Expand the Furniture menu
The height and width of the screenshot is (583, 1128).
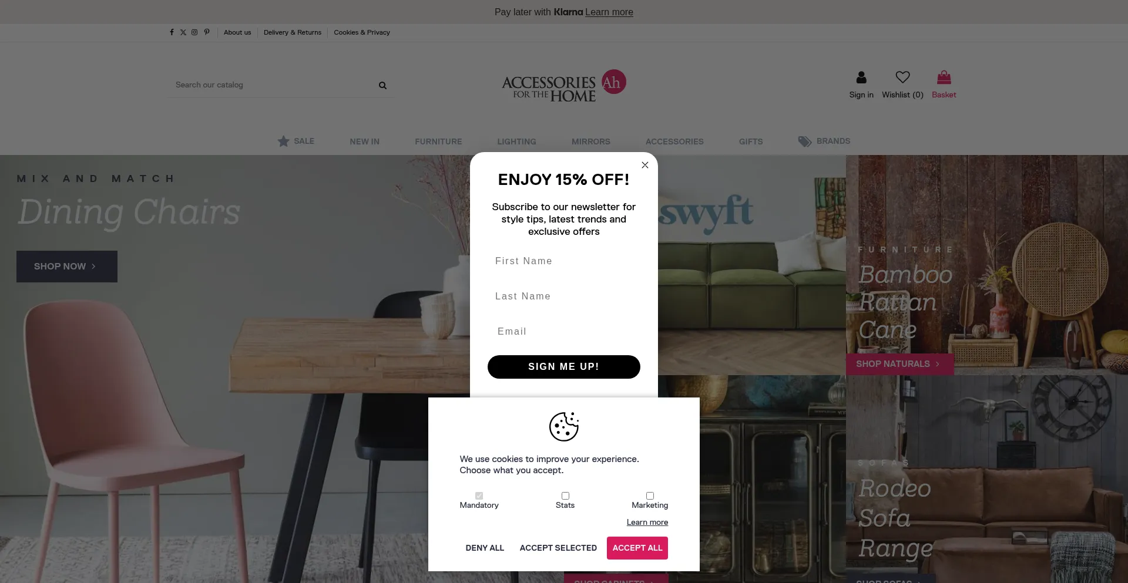tap(438, 141)
